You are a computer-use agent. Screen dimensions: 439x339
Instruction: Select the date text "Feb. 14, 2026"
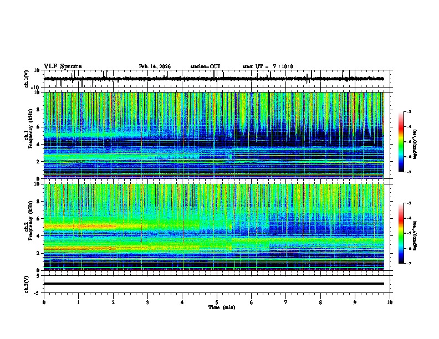(x=155, y=66)
